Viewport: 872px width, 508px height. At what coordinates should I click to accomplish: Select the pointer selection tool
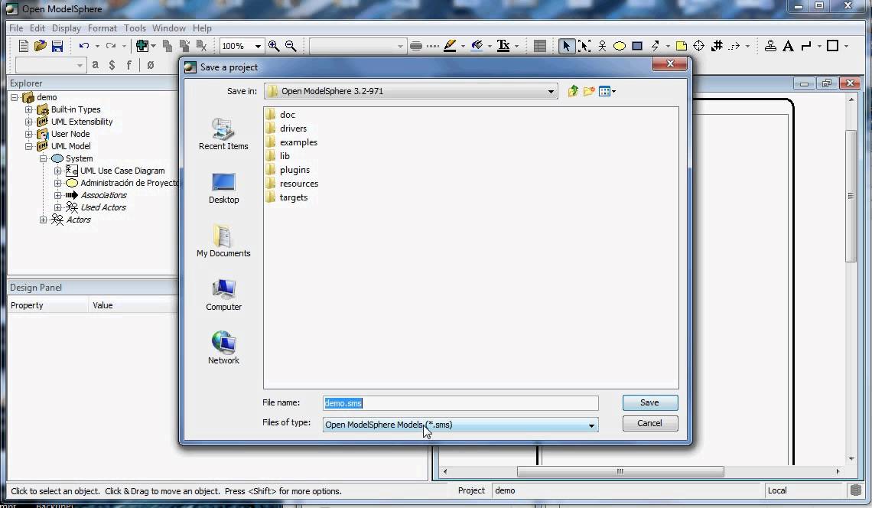(566, 46)
